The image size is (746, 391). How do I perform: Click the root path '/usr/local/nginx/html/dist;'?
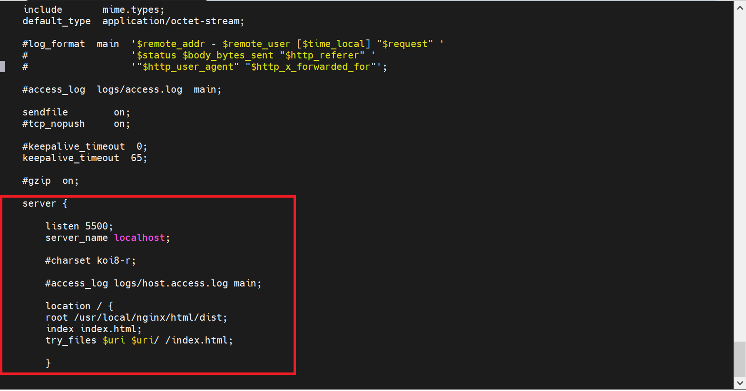(x=150, y=317)
